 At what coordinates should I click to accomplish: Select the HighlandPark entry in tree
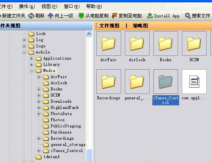coord(65,108)
